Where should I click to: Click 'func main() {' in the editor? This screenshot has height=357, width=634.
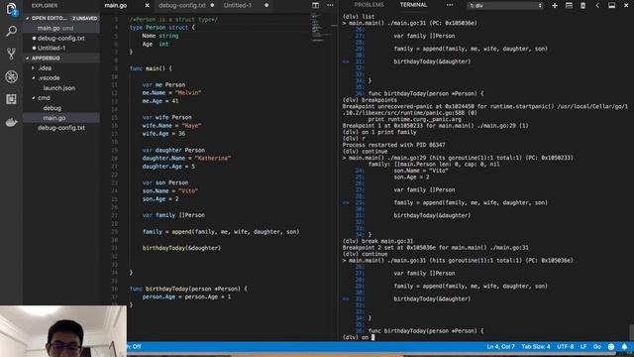pos(151,68)
